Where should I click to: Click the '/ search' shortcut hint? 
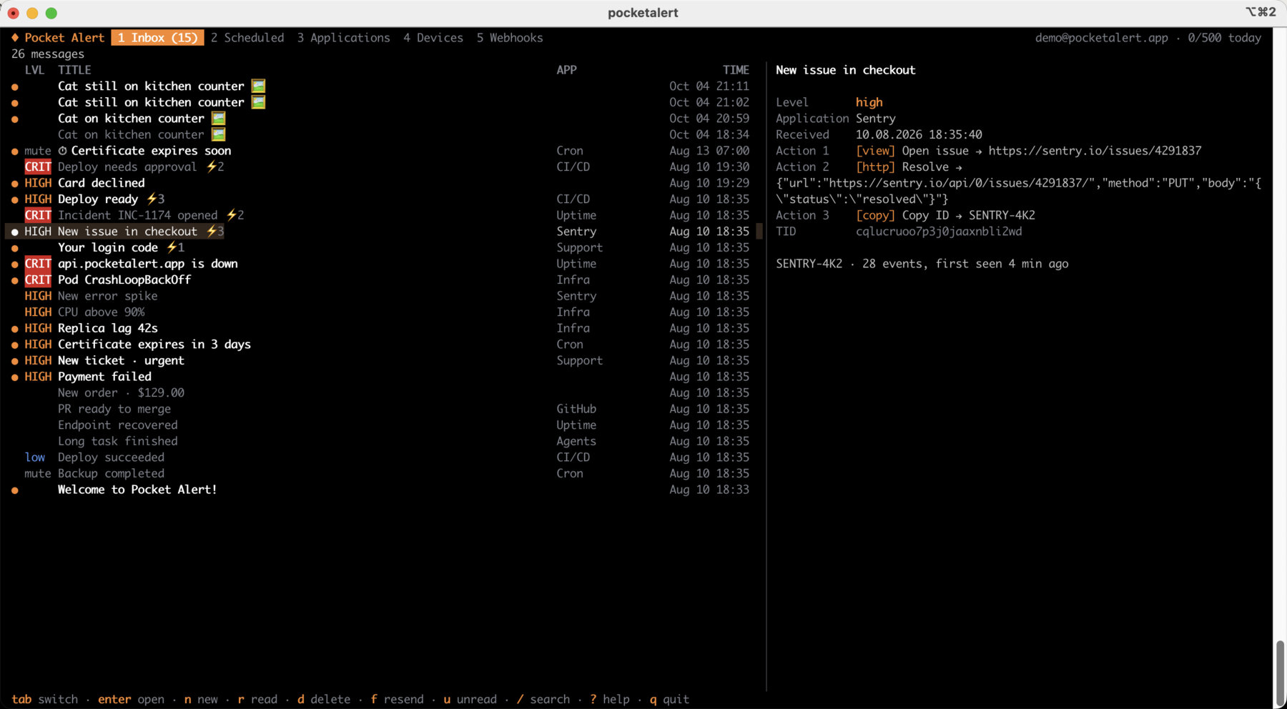543,700
